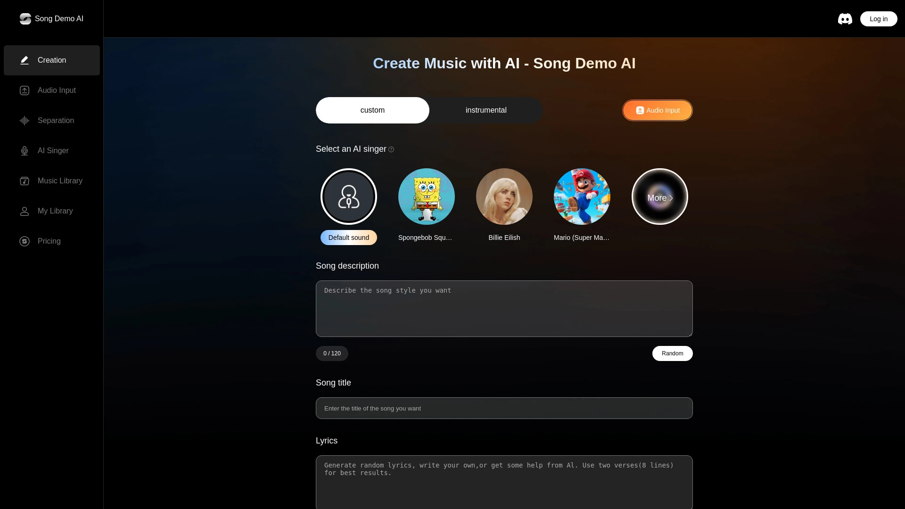Log in via top-right button

(878, 19)
